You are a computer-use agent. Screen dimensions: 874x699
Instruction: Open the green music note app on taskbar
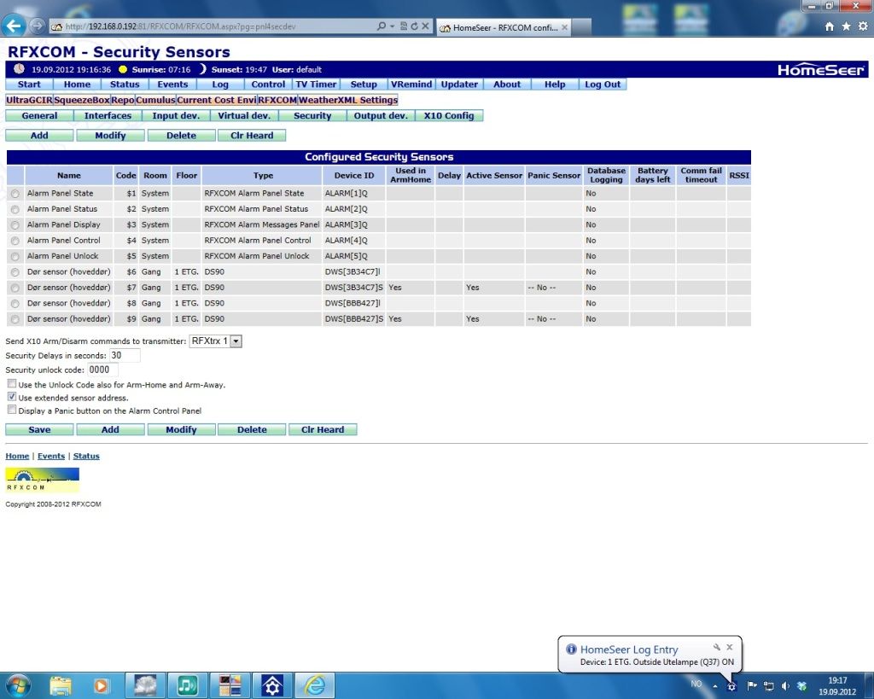coord(187,685)
